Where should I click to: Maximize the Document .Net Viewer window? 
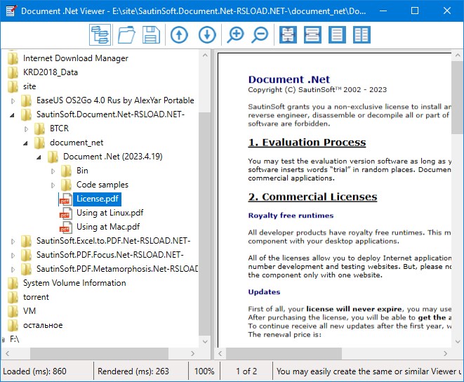(x=415, y=11)
